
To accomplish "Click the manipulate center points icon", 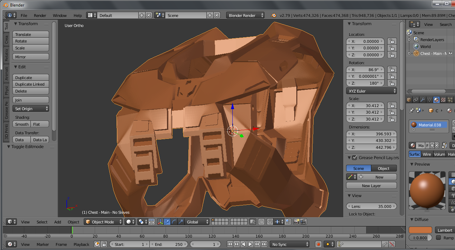I will pos(151,222).
